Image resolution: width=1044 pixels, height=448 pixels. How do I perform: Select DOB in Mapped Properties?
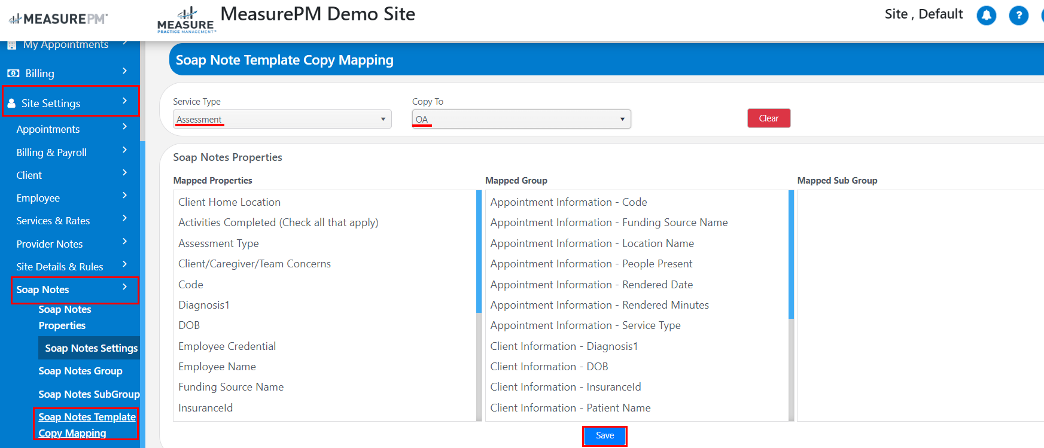189,325
